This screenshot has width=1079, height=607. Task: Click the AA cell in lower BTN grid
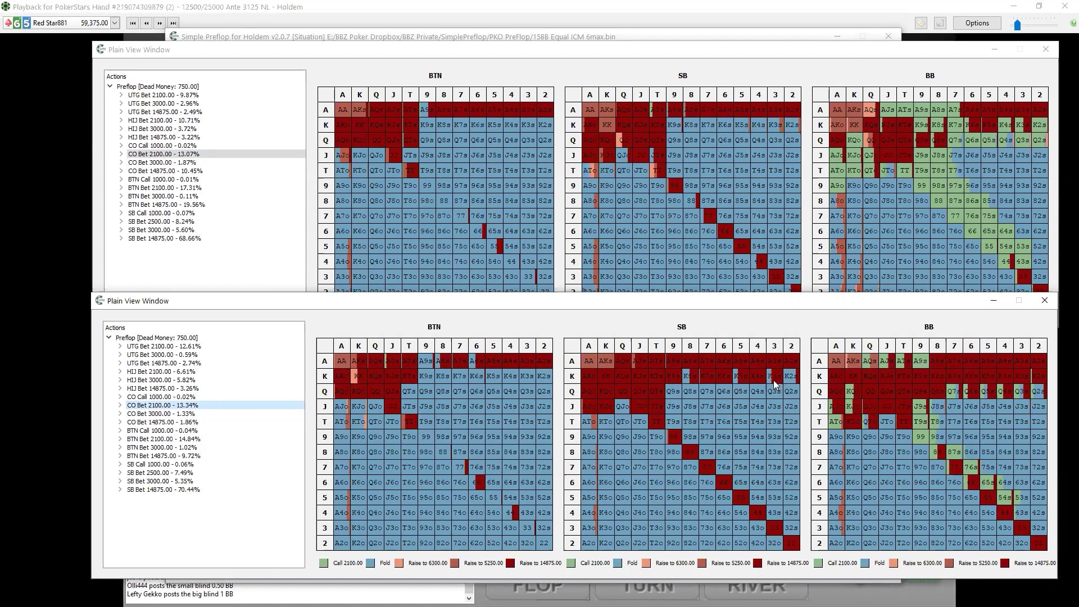(x=341, y=361)
